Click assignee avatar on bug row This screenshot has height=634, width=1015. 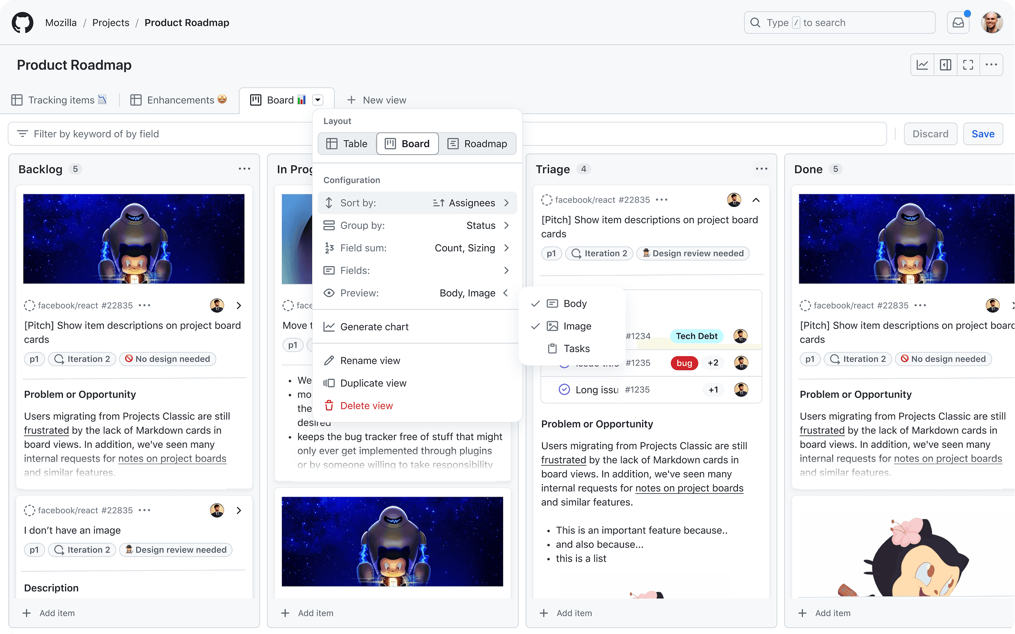pyautogui.click(x=741, y=363)
